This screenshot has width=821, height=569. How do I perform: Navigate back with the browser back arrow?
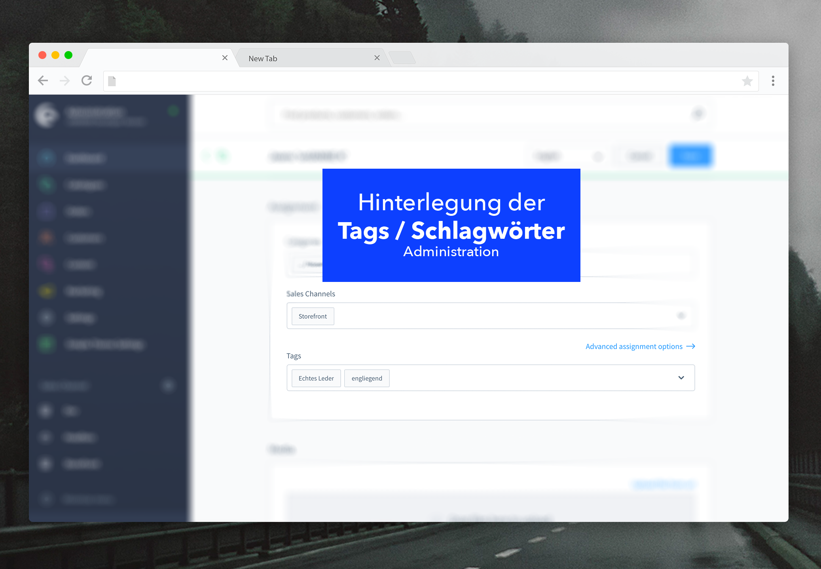coord(43,80)
